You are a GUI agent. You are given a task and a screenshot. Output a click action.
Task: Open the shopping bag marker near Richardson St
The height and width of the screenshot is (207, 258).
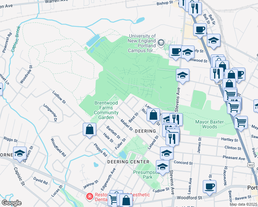coord(153,115)
